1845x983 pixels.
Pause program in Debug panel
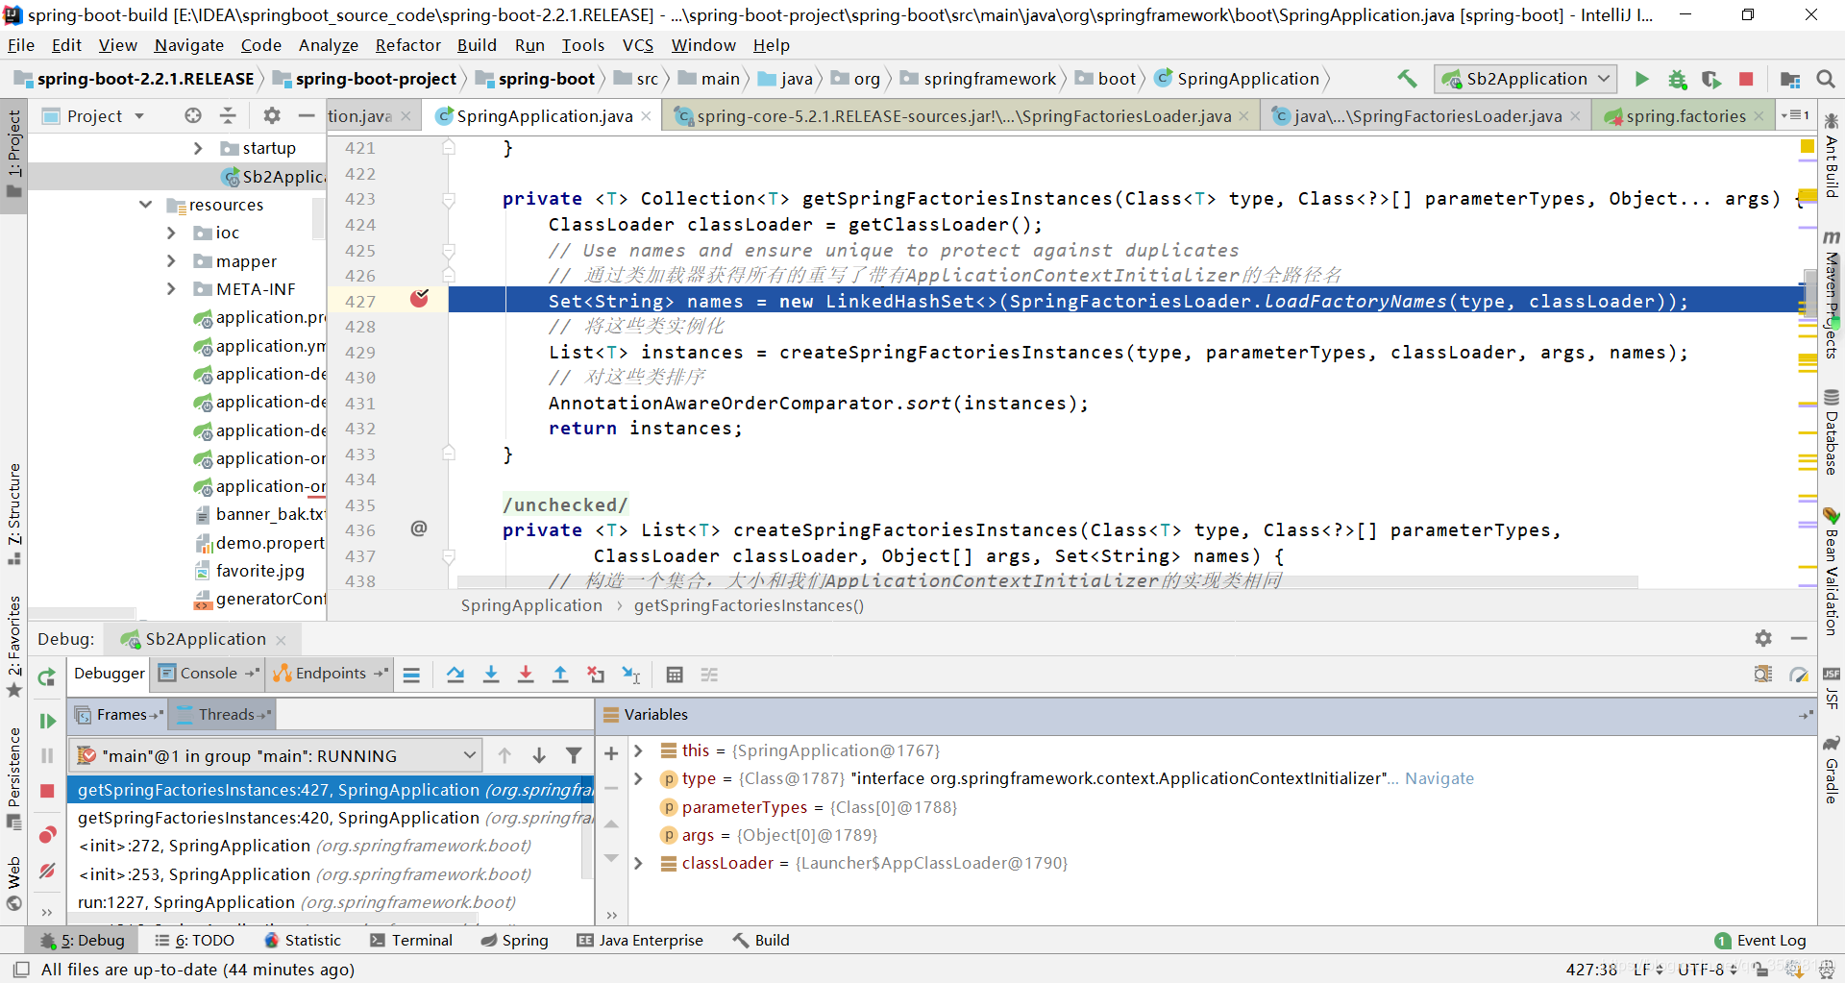coord(46,756)
